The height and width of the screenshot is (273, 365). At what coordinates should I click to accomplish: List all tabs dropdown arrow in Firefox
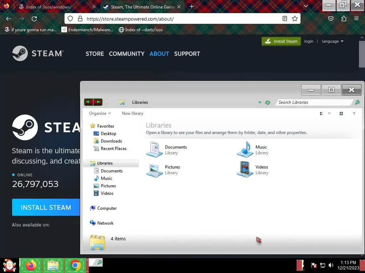306,6
